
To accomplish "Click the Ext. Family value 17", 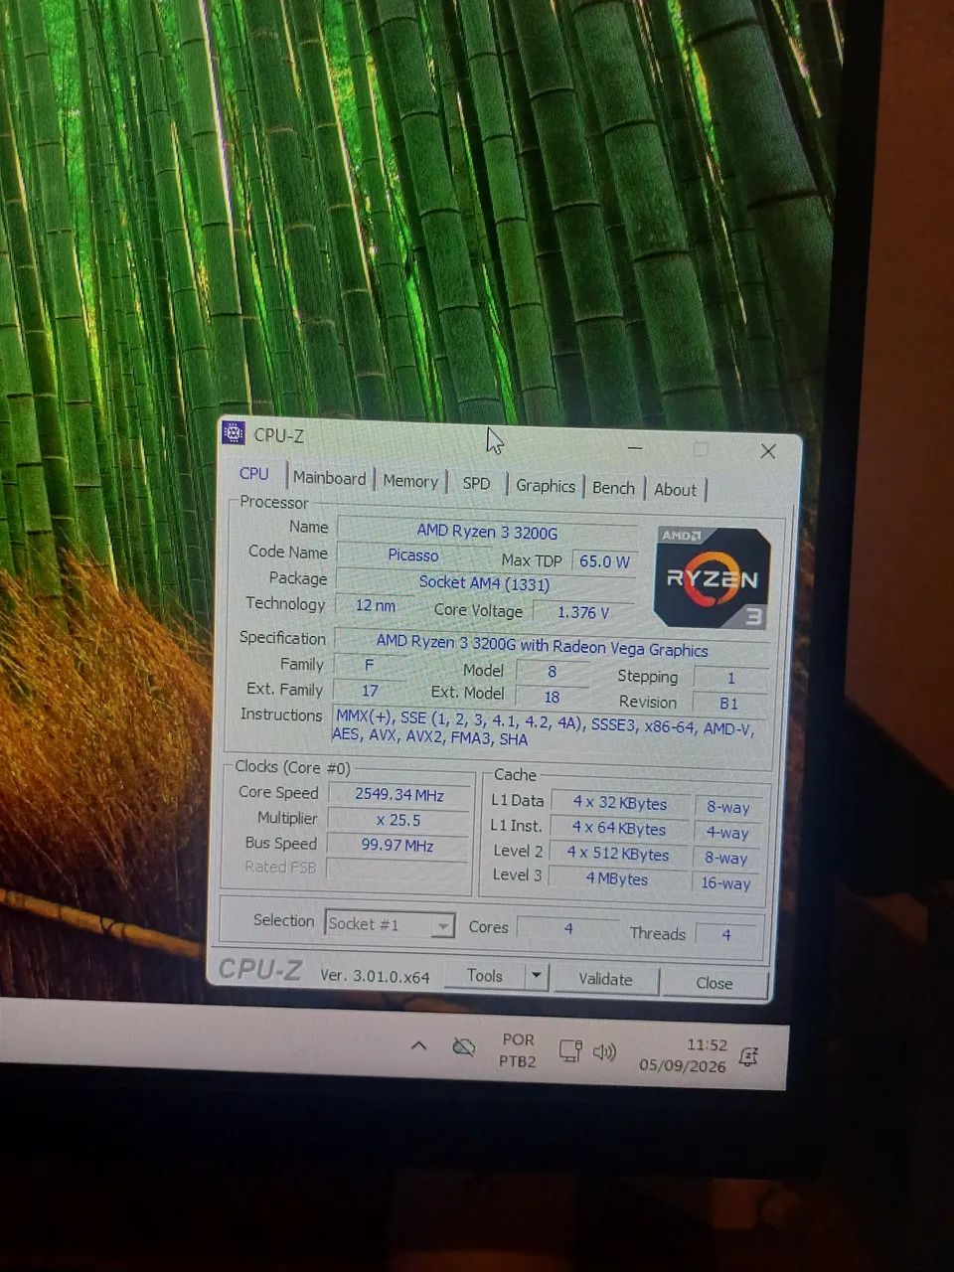I will [370, 690].
